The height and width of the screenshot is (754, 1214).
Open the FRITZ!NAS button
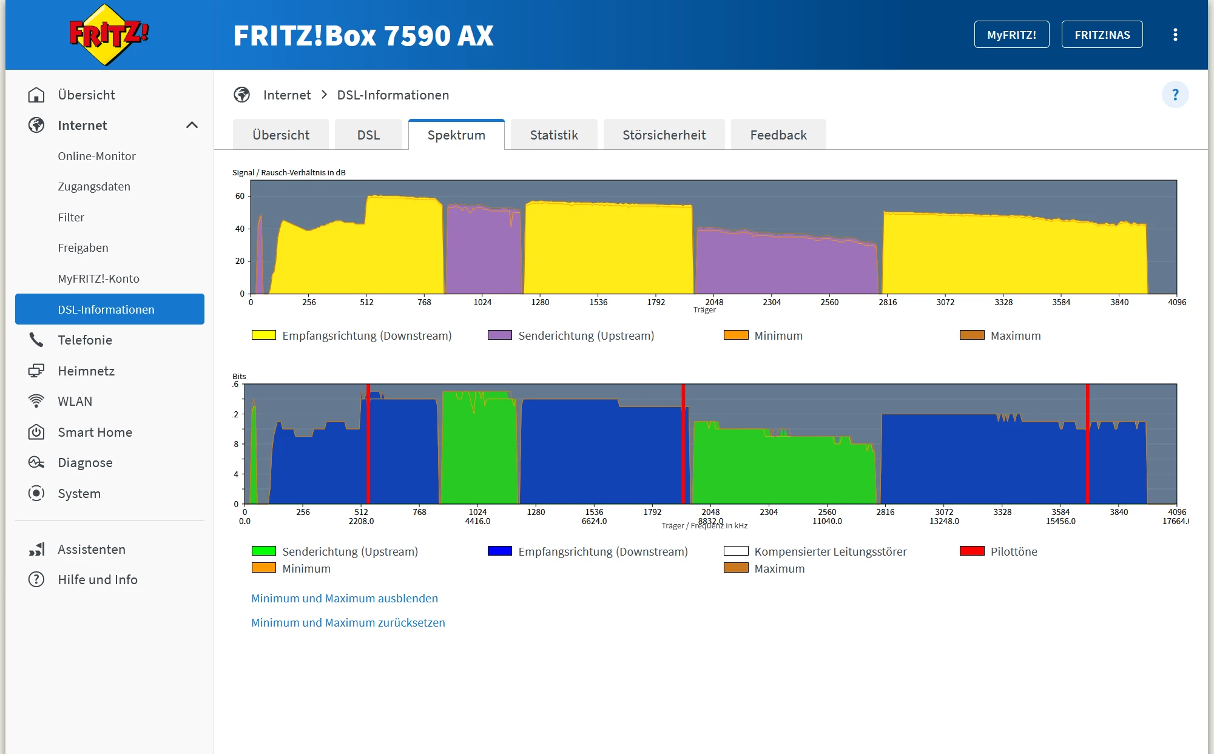[x=1102, y=35]
